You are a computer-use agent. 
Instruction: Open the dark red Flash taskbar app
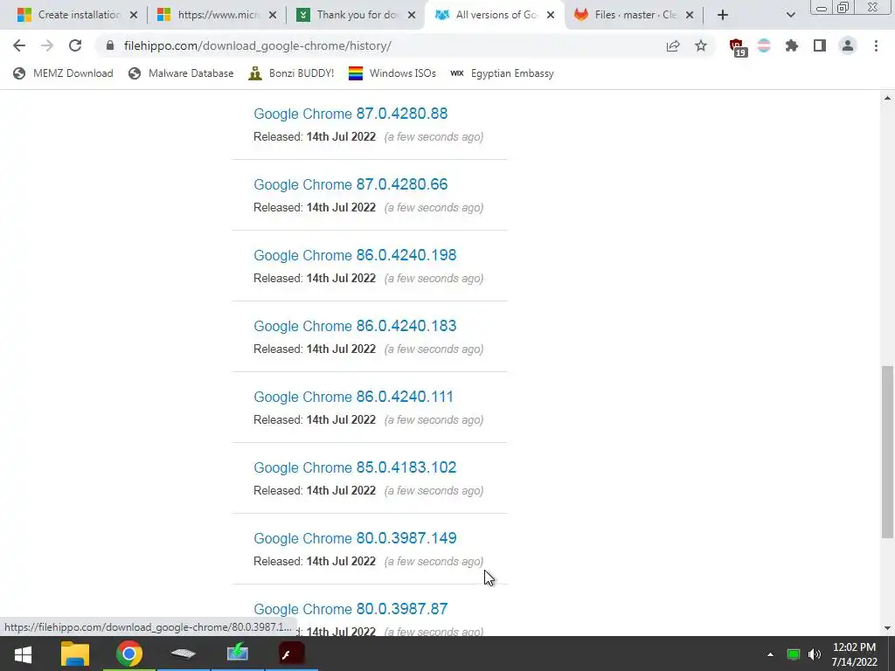(x=291, y=654)
